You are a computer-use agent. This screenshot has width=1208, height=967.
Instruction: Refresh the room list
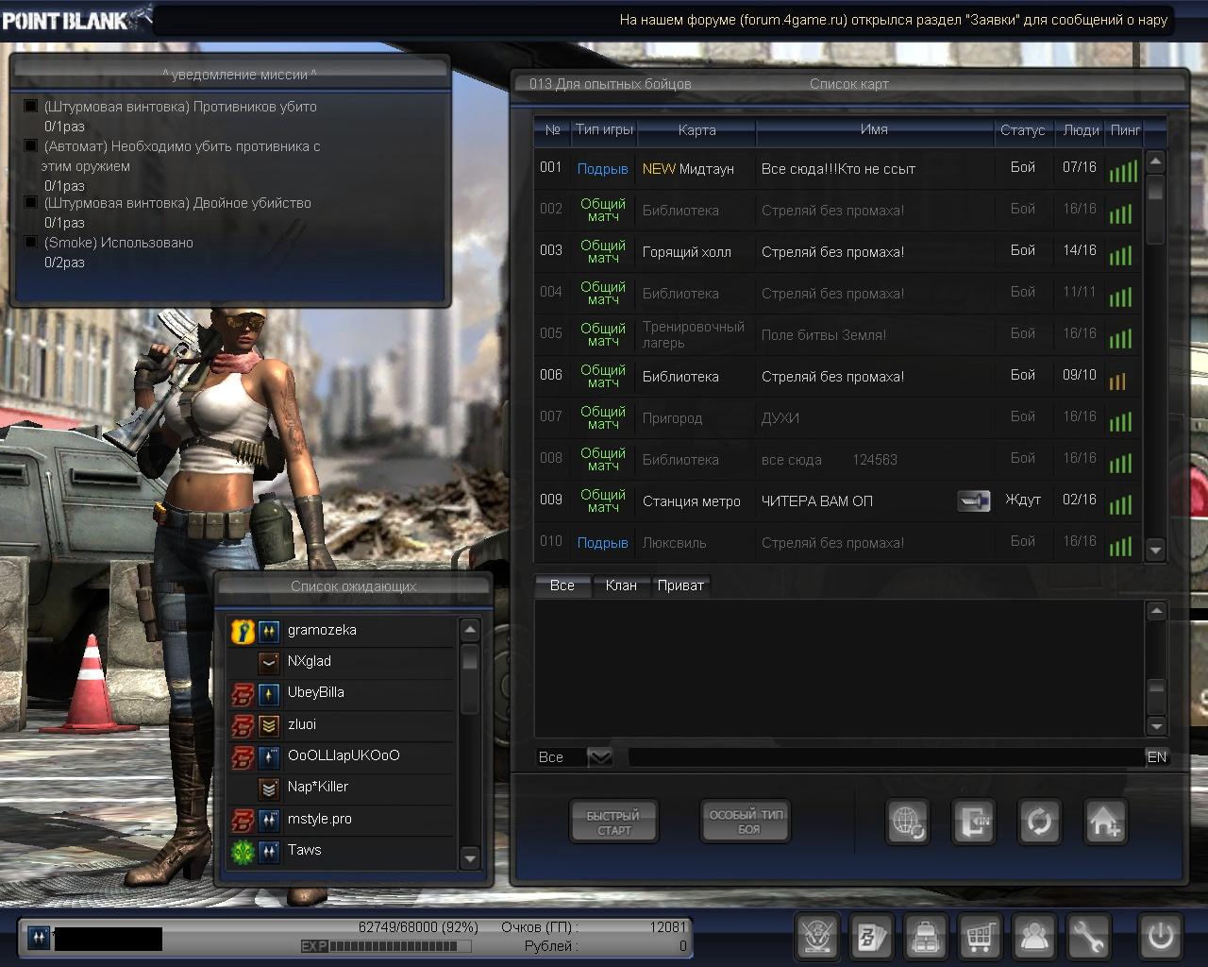(x=1039, y=822)
